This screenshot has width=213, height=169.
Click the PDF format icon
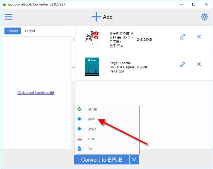tap(79, 139)
